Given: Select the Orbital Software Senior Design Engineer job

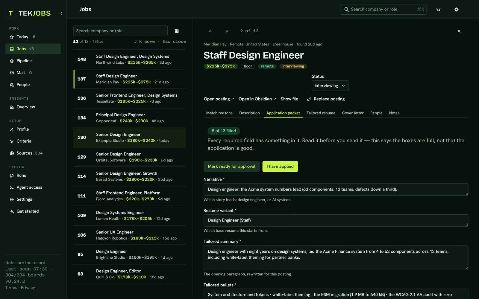Looking at the screenshot, I should click(130, 157).
